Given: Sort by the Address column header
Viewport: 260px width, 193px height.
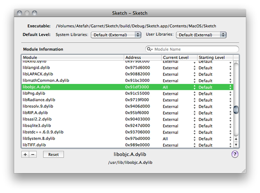Looking at the screenshot, I should click(x=143, y=58).
